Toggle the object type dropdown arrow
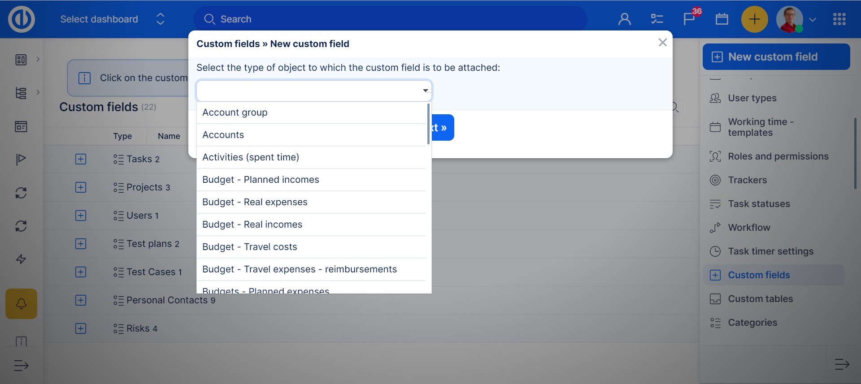This screenshot has height=384, width=861. pos(425,91)
